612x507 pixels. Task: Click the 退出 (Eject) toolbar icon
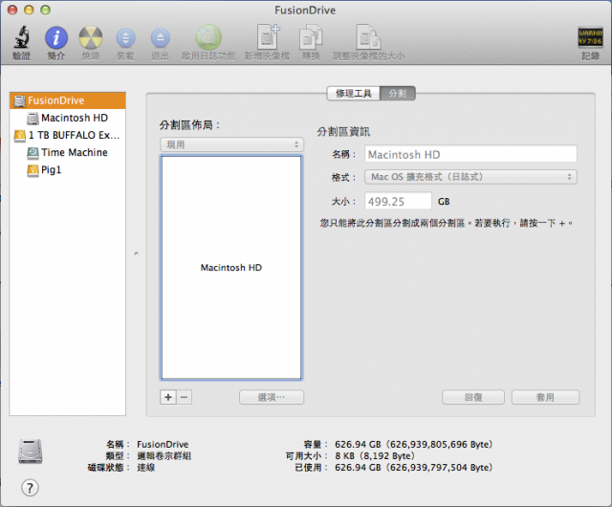(160, 38)
